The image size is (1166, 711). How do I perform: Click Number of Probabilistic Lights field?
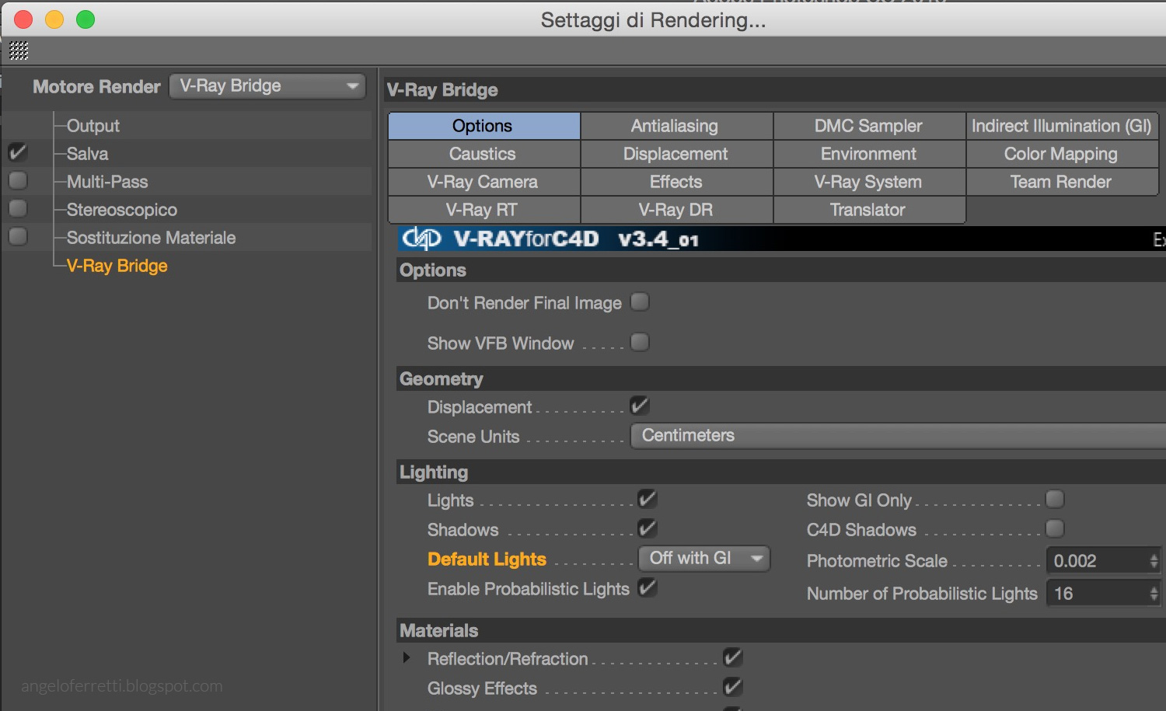(x=1096, y=594)
